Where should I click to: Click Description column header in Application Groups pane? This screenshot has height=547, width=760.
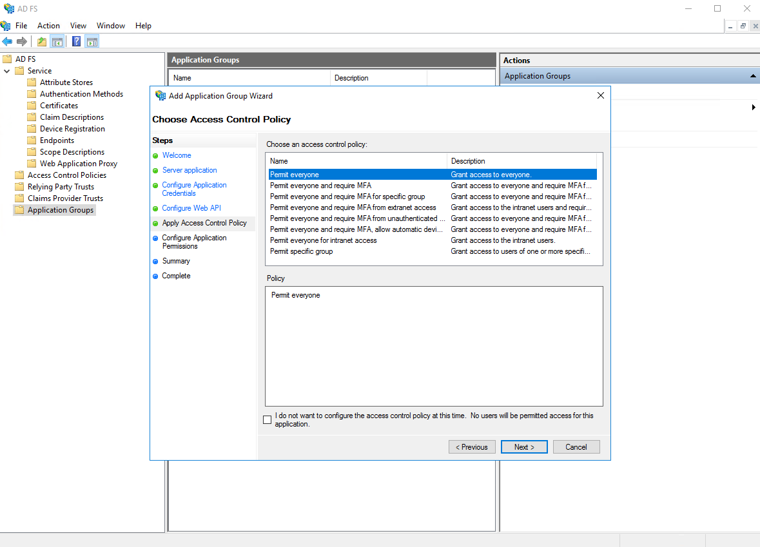(x=378, y=78)
